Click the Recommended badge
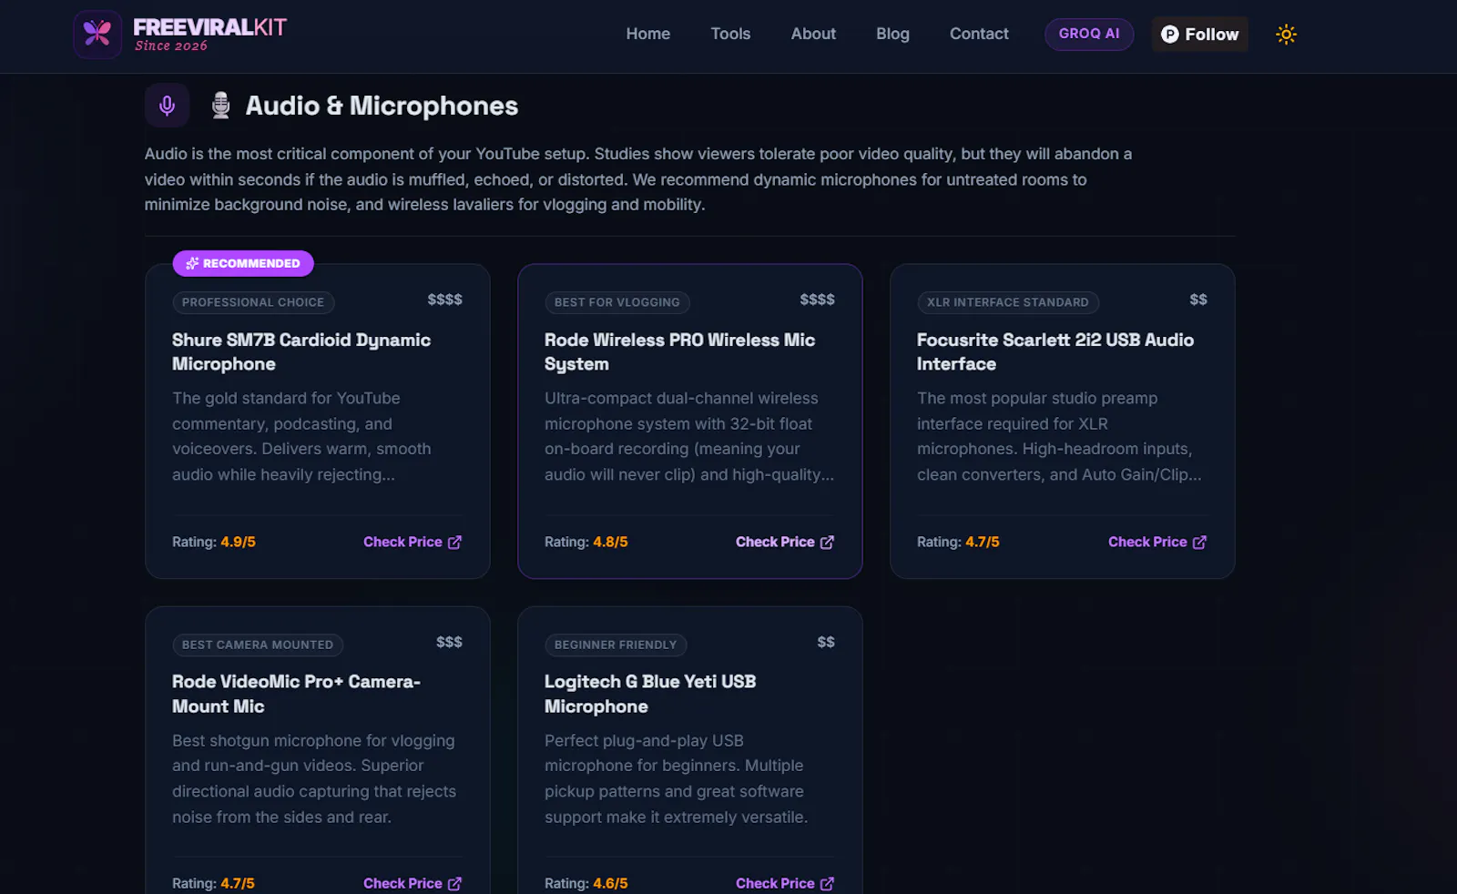 pos(243,264)
